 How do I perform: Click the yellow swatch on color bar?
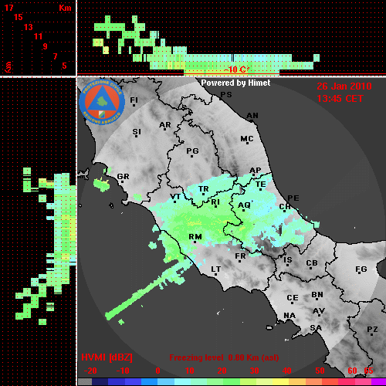[280, 381]
